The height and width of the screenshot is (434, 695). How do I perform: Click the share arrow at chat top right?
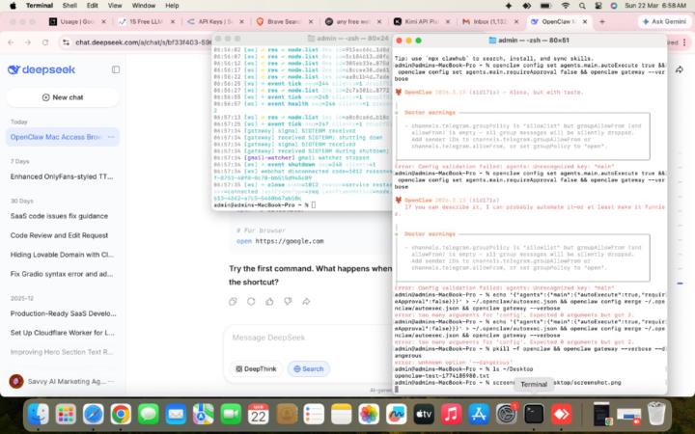pyautogui.click(x=679, y=70)
